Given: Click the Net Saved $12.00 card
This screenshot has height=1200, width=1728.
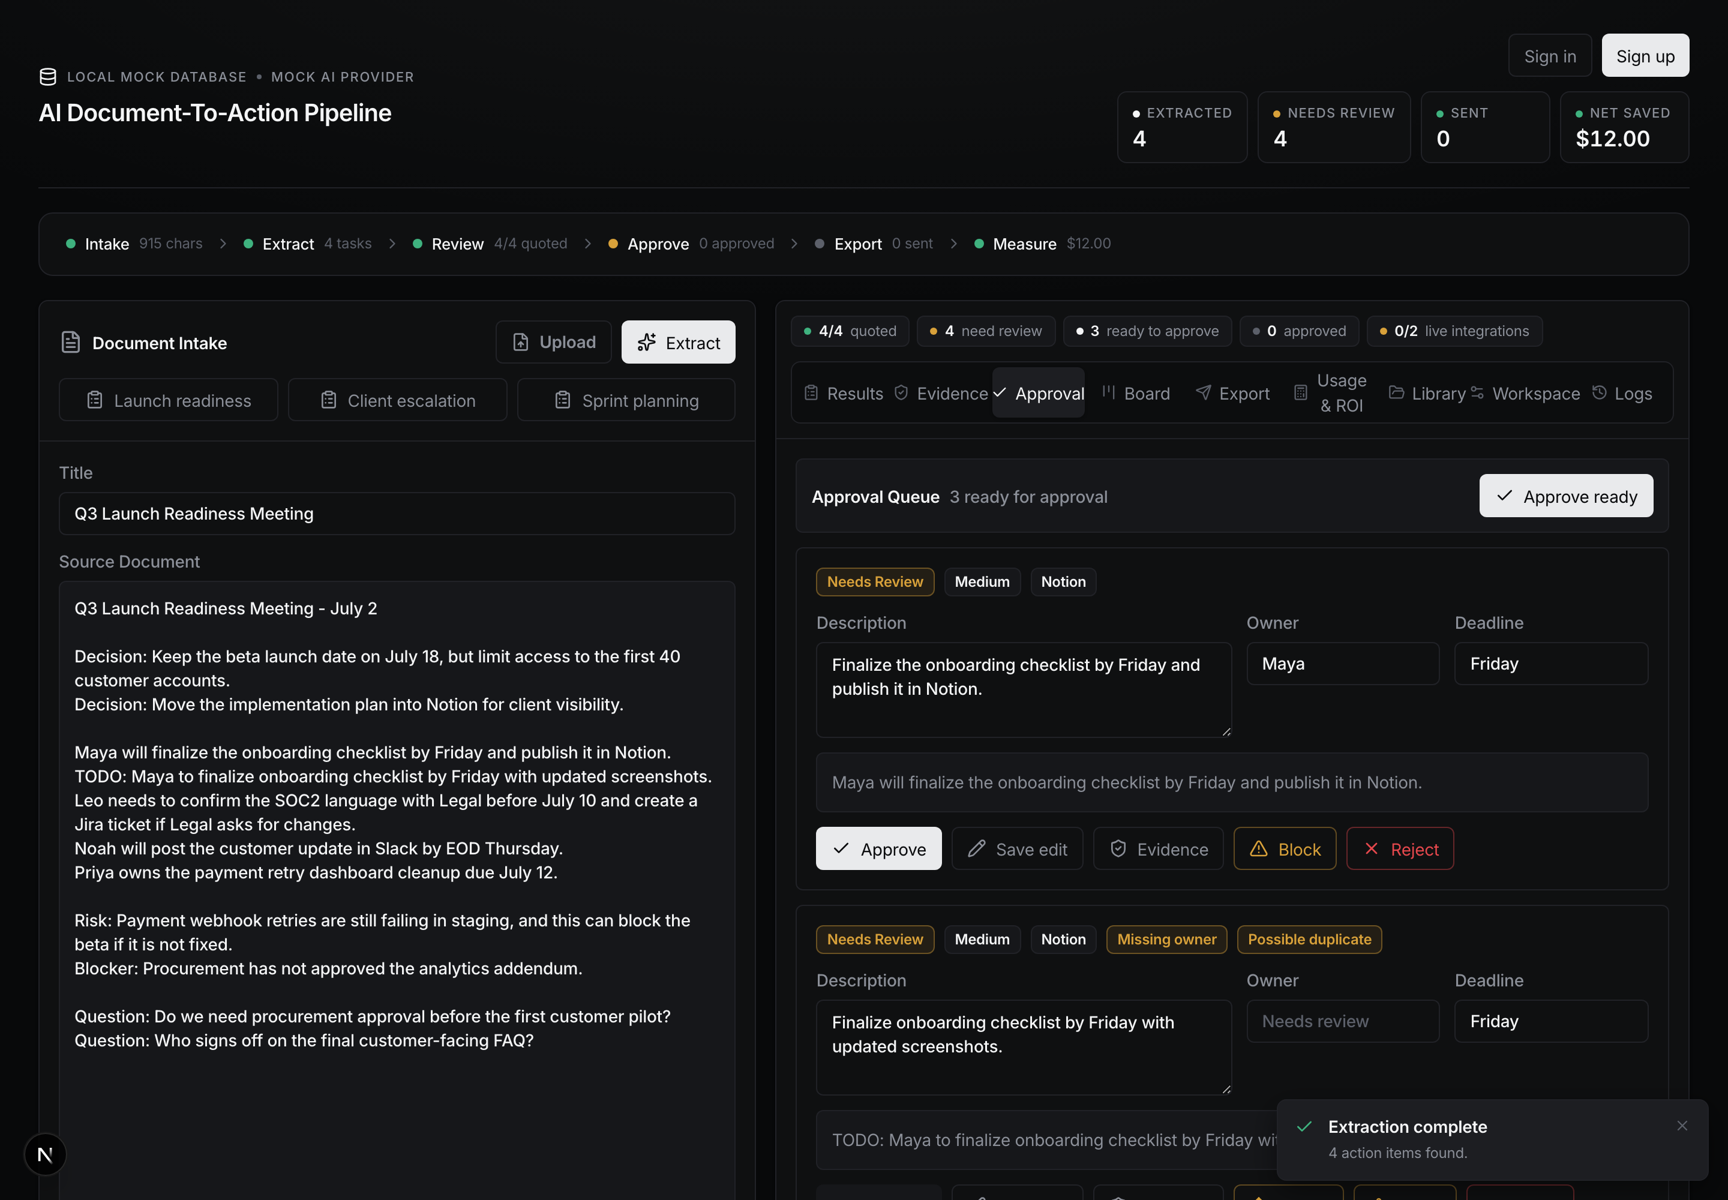Looking at the screenshot, I should pyautogui.click(x=1624, y=127).
